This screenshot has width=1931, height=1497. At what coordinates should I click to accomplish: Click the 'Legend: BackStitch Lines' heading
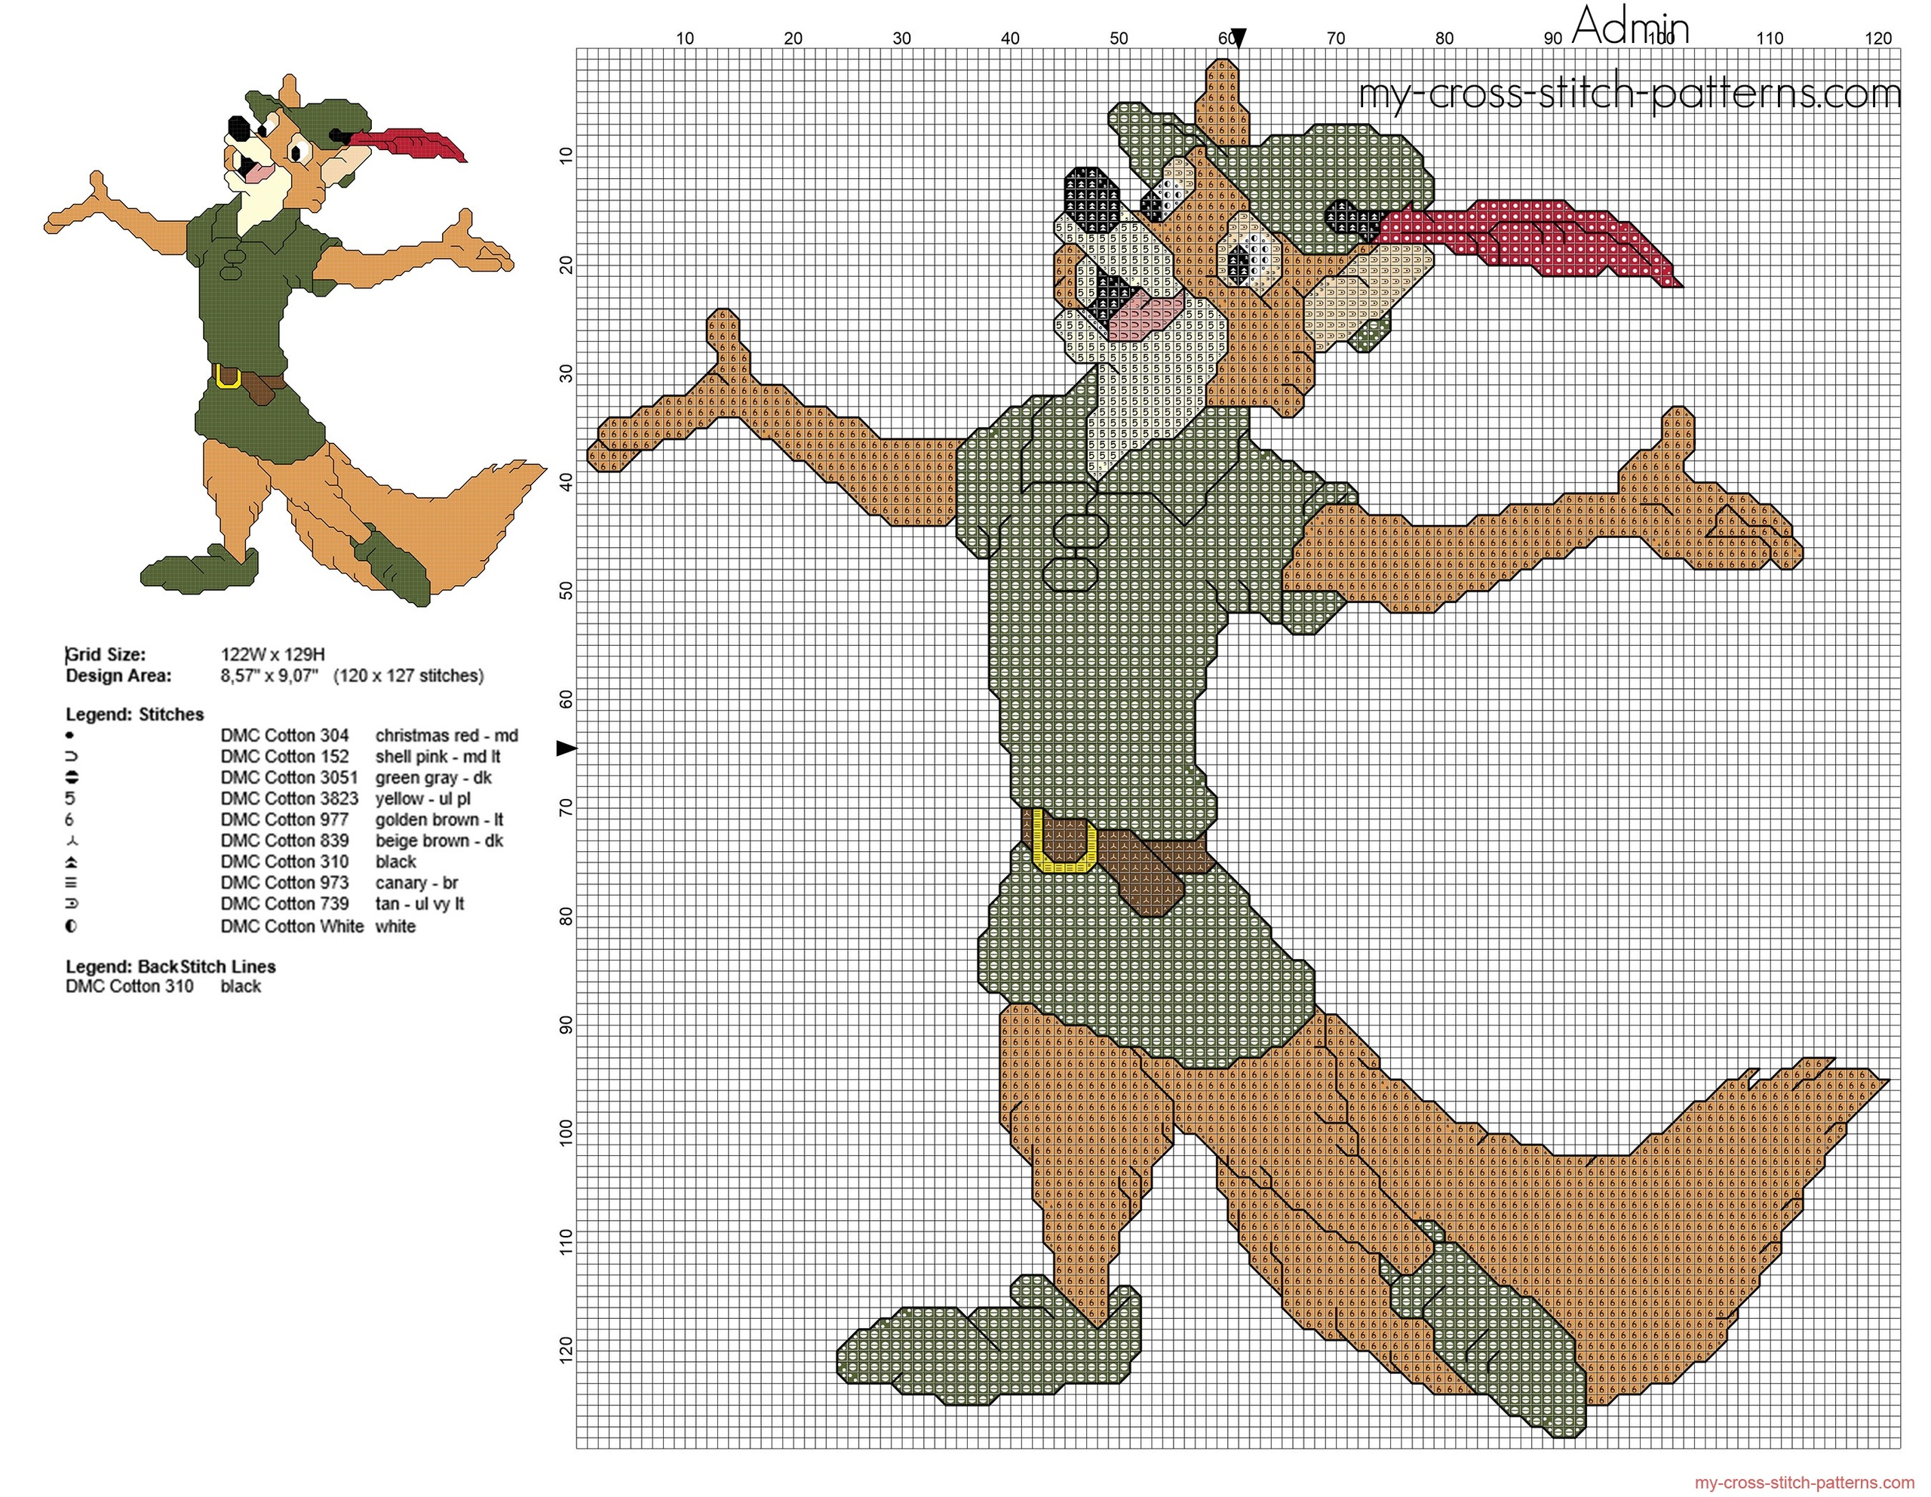coord(170,967)
